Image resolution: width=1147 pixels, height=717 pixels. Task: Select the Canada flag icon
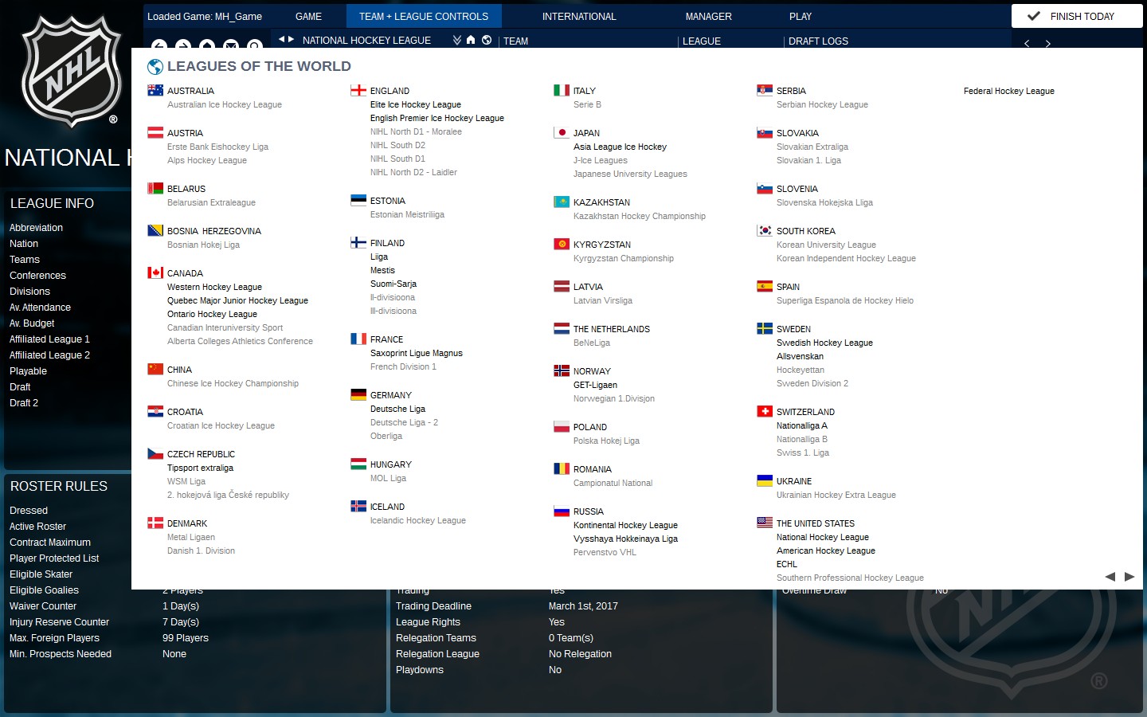click(155, 272)
